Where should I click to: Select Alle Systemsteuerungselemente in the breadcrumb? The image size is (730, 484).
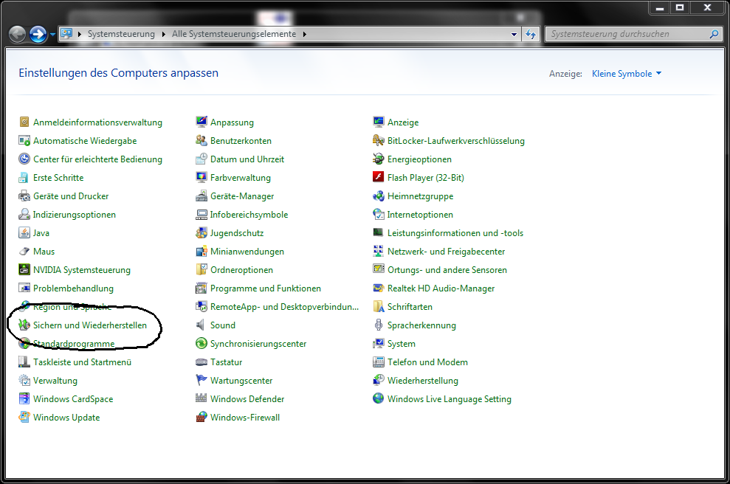[x=233, y=35]
